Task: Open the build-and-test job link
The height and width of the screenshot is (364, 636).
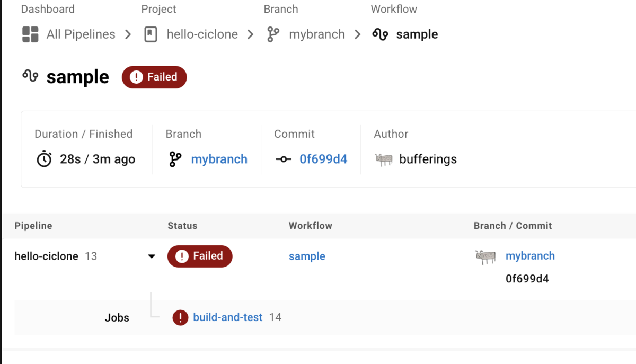Action: point(227,317)
